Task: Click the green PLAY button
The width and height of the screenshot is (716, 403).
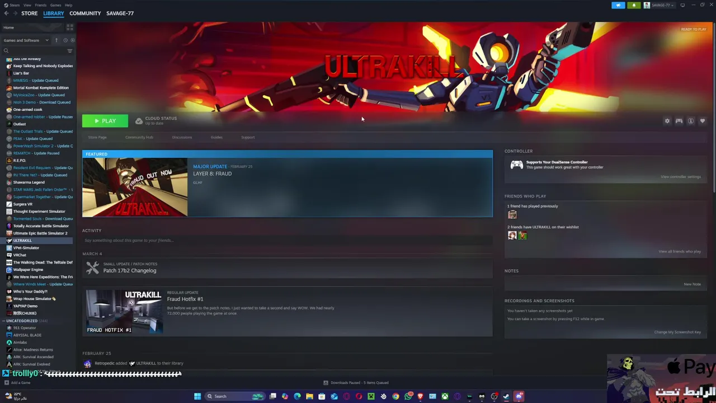Action: (x=105, y=121)
